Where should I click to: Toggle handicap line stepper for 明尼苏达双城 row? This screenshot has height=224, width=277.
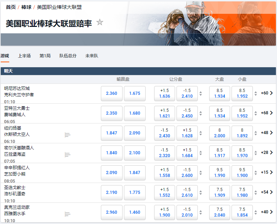pos(201,94)
